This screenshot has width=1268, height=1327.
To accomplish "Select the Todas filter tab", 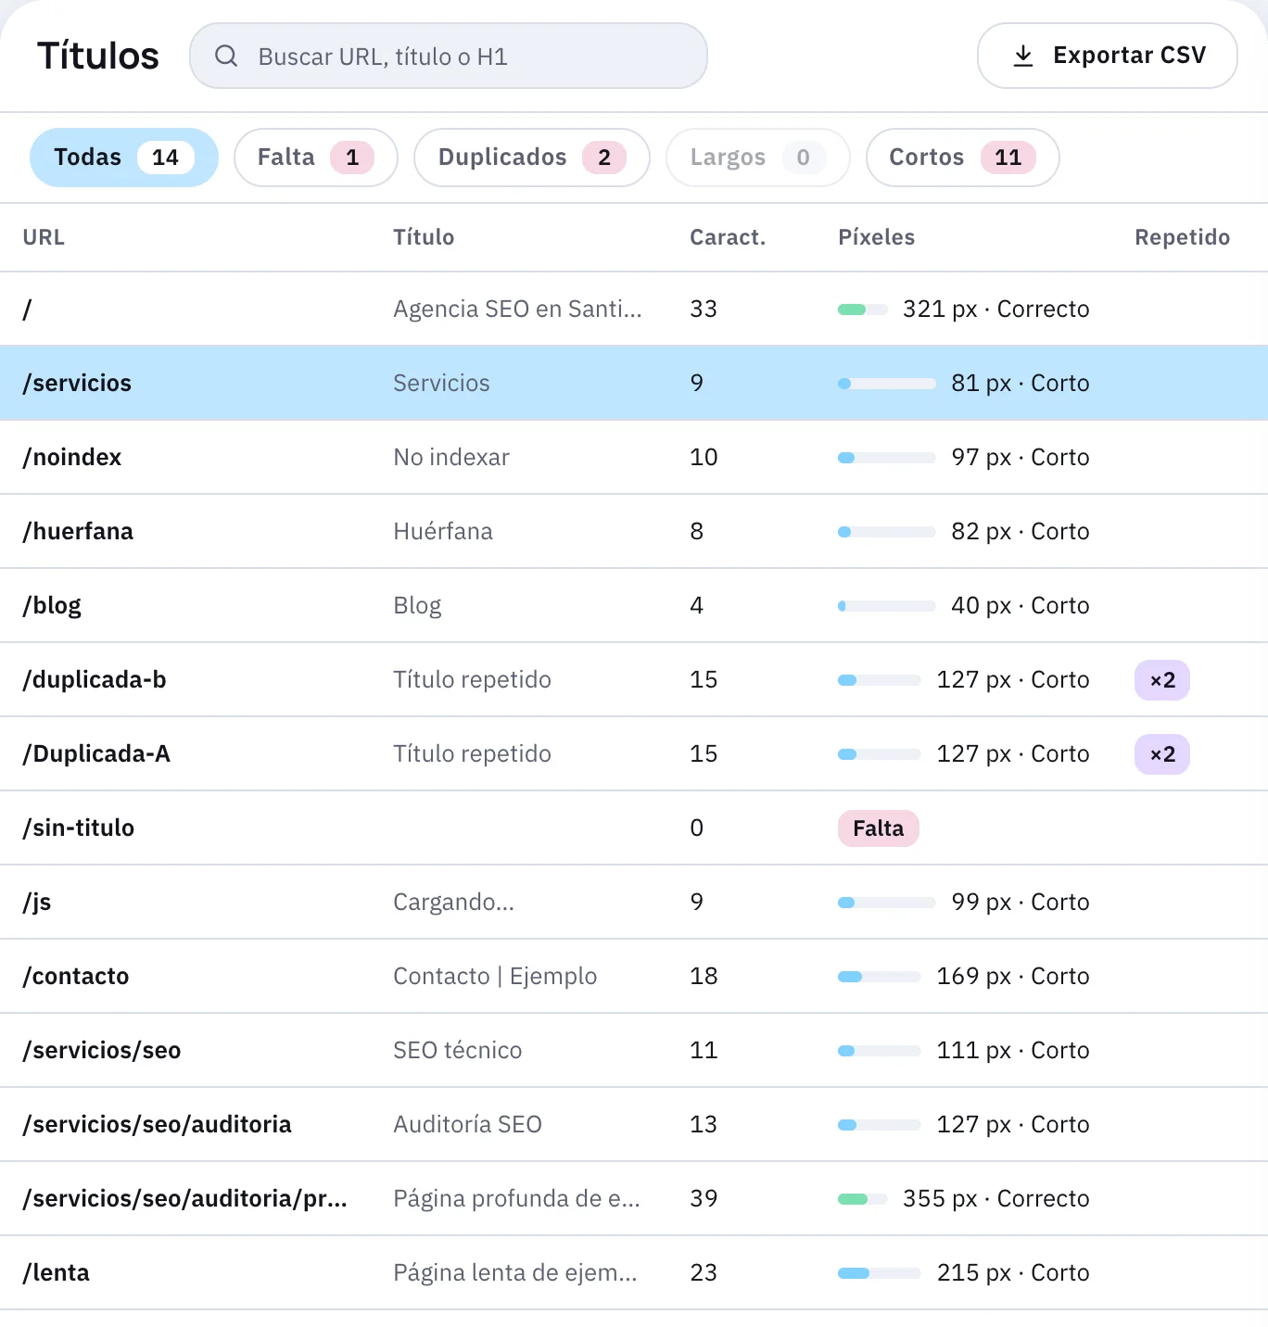I will tap(124, 158).
